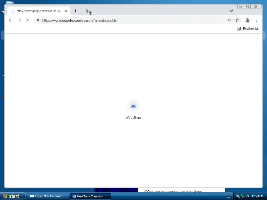This screenshot has width=267, height=200.
Task: Minimize the Chromium window
Action: pos(241,7)
